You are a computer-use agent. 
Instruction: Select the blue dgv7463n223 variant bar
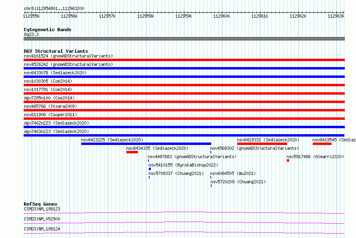[x=184, y=135]
